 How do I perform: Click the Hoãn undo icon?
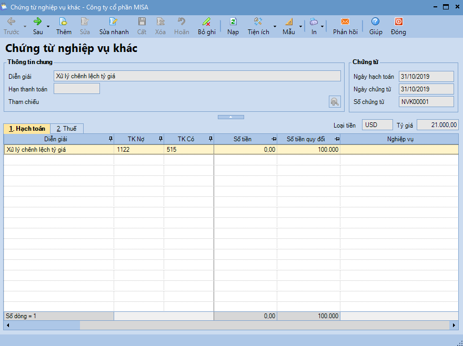(x=182, y=26)
